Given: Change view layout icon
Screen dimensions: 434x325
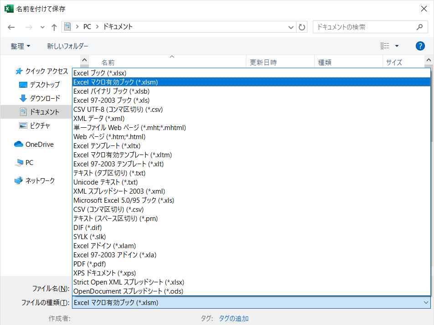Looking at the screenshot, I should pos(385,46).
